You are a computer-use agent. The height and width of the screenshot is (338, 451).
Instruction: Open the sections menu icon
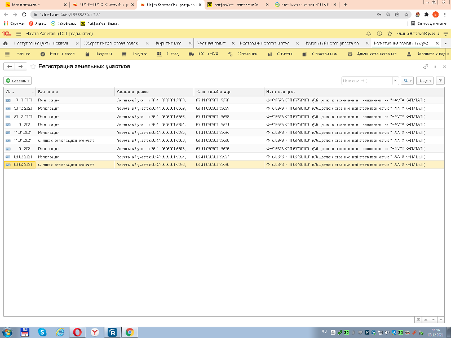(7, 54)
